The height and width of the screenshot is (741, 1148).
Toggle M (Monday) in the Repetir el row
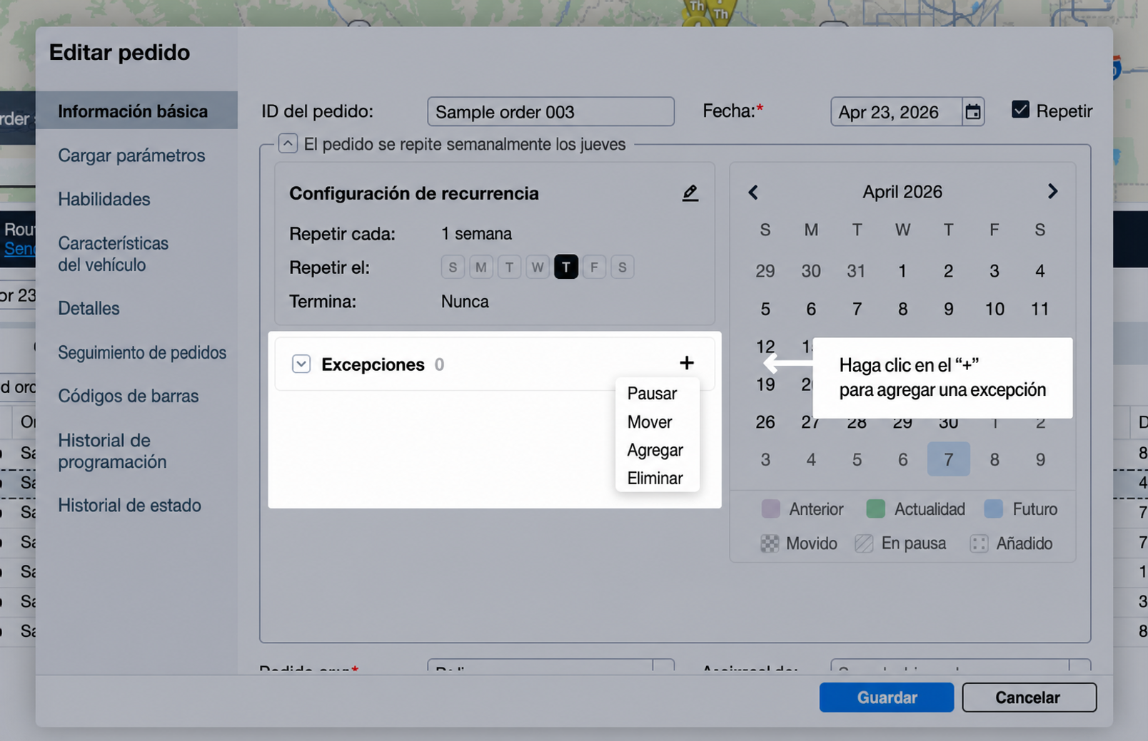481,267
